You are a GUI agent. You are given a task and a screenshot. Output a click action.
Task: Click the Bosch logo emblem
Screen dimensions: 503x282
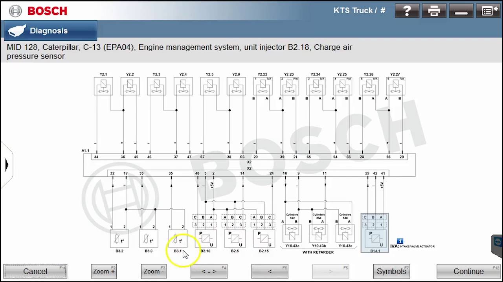point(15,11)
